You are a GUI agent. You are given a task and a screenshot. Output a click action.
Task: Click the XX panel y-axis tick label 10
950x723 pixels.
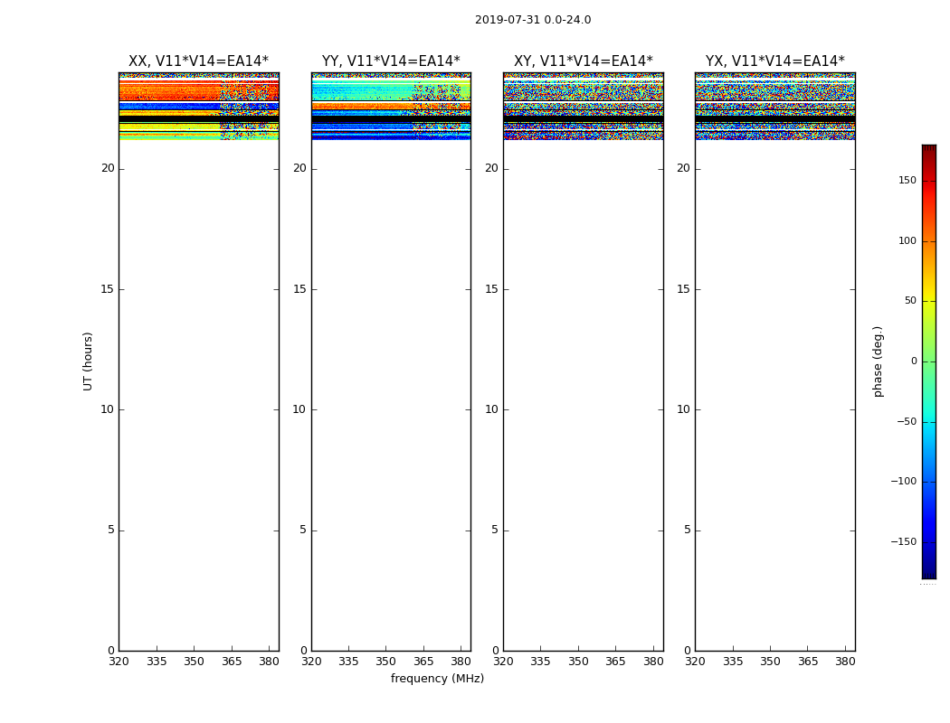click(108, 409)
